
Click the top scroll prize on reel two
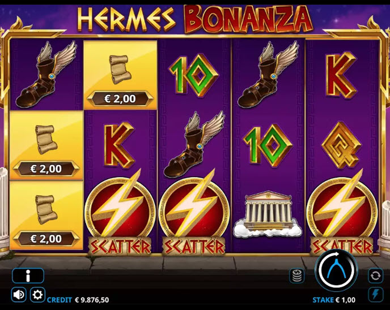[120, 75]
